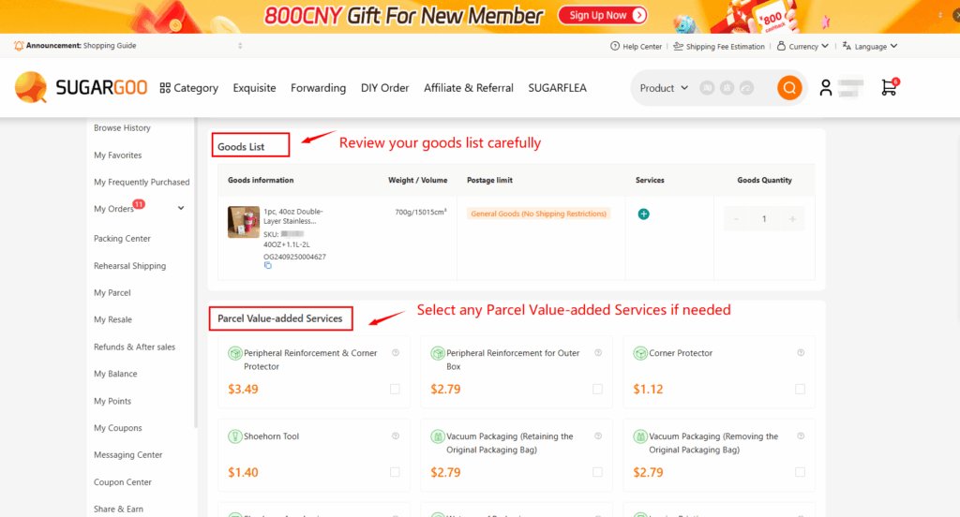Image resolution: width=960 pixels, height=517 pixels.
Task: Open My Parcel in sidebar
Action: [x=112, y=293]
